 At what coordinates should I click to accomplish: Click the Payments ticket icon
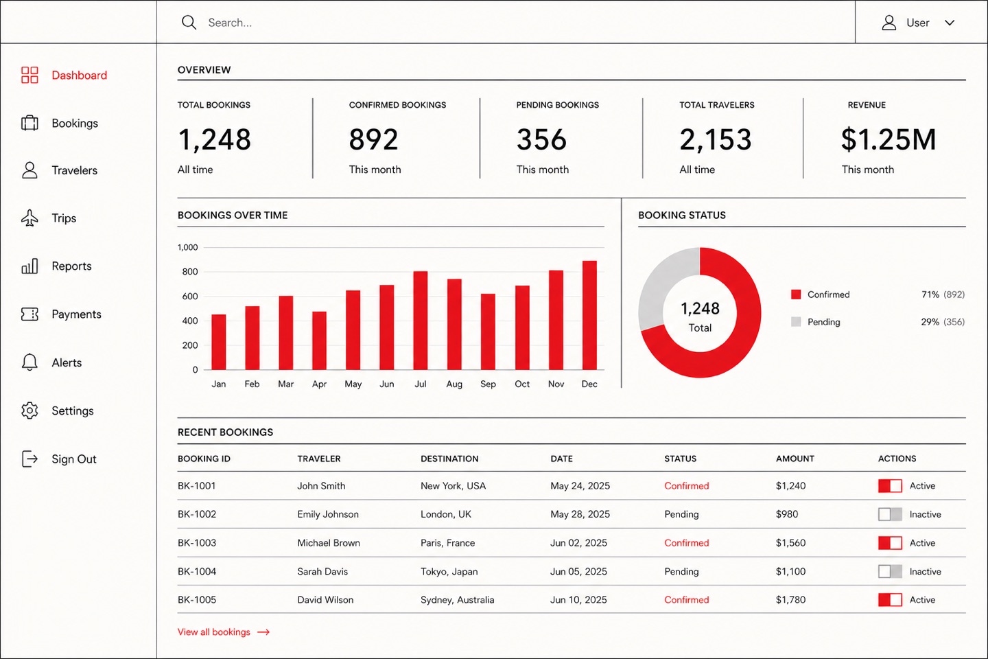click(x=30, y=314)
